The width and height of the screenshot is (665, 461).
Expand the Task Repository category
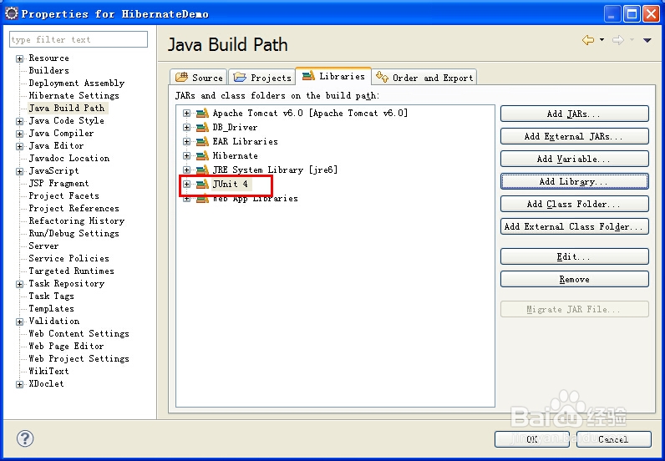[x=19, y=284]
